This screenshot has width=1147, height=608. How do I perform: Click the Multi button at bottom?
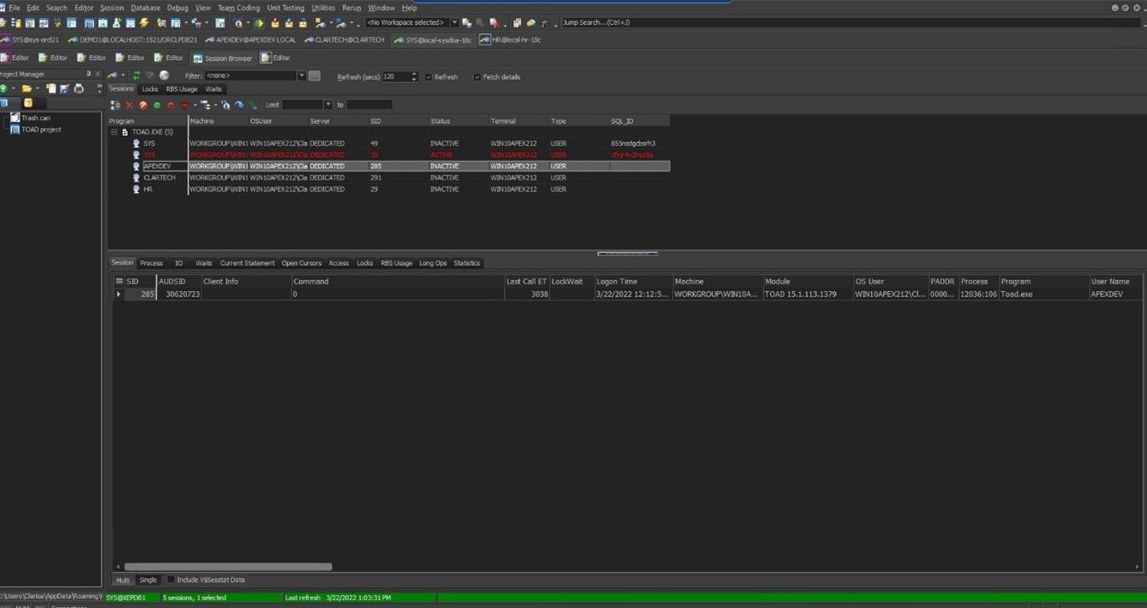pos(123,580)
